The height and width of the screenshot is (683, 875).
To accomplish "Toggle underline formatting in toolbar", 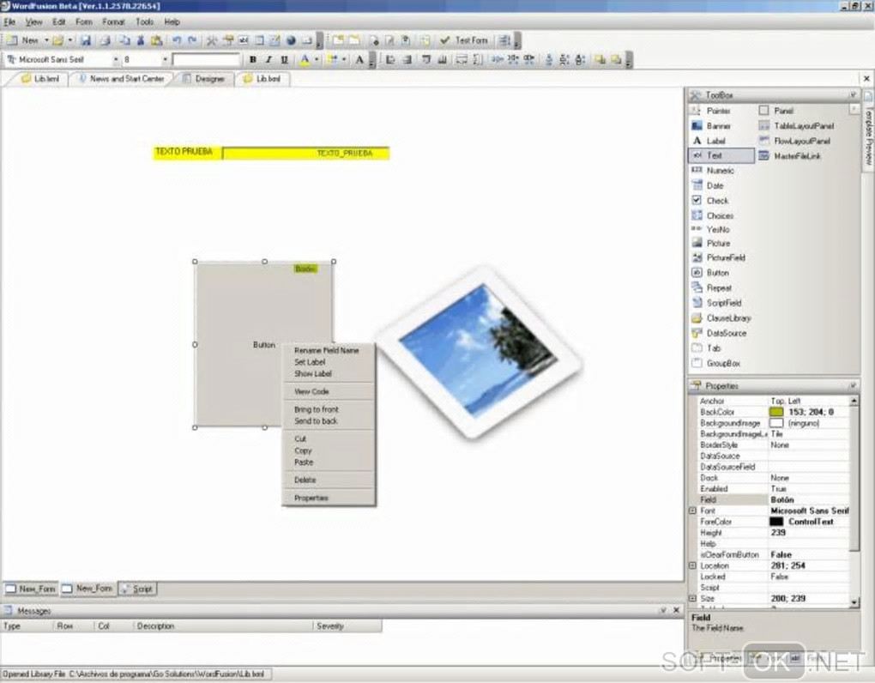I will click(285, 59).
